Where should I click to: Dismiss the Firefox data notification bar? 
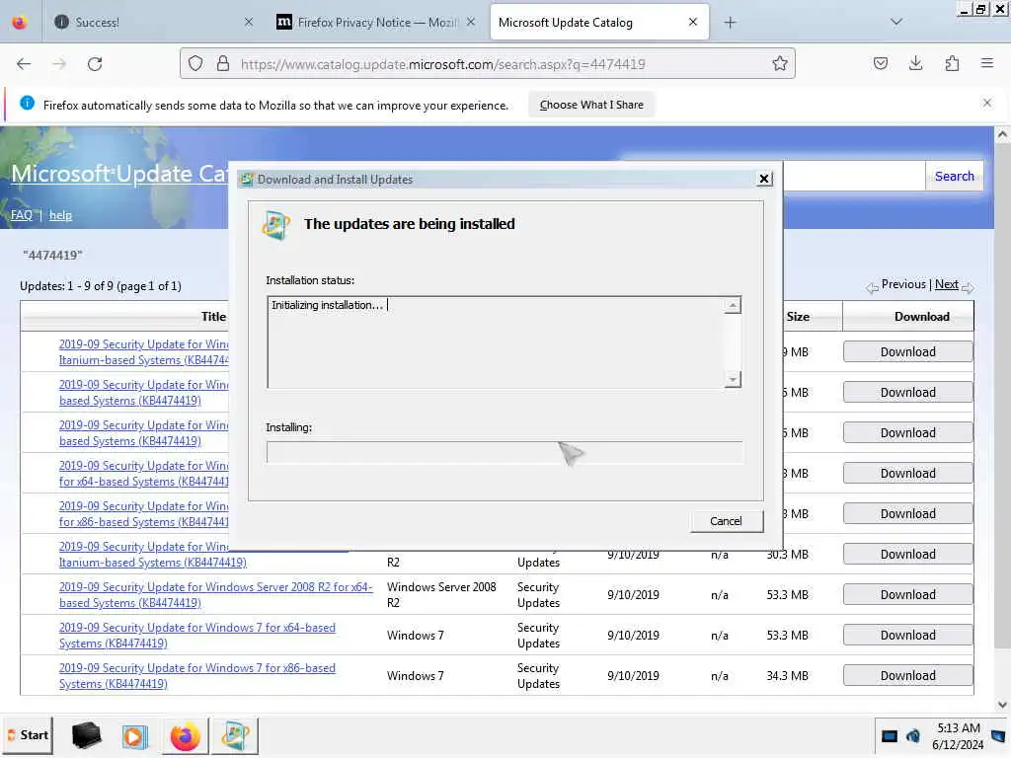coord(987,103)
